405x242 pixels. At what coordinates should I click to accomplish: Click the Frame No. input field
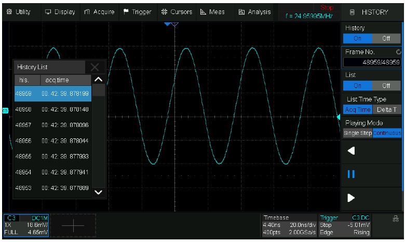coord(372,62)
